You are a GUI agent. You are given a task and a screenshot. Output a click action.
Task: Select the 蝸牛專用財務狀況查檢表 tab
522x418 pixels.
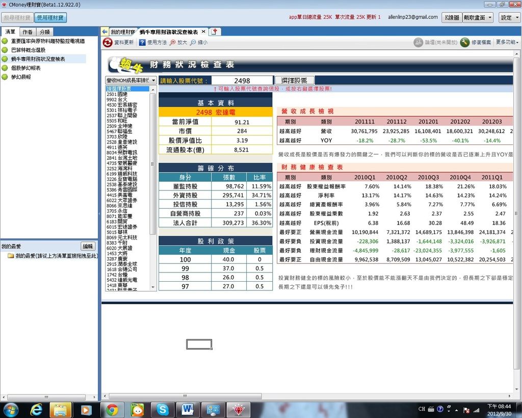coord(168,32)
